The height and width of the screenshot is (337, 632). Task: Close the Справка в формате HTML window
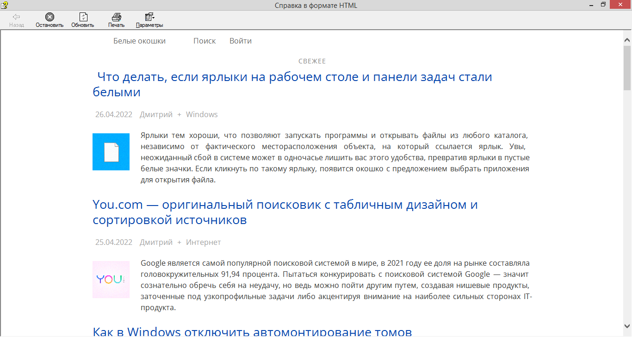coord(620,5)
